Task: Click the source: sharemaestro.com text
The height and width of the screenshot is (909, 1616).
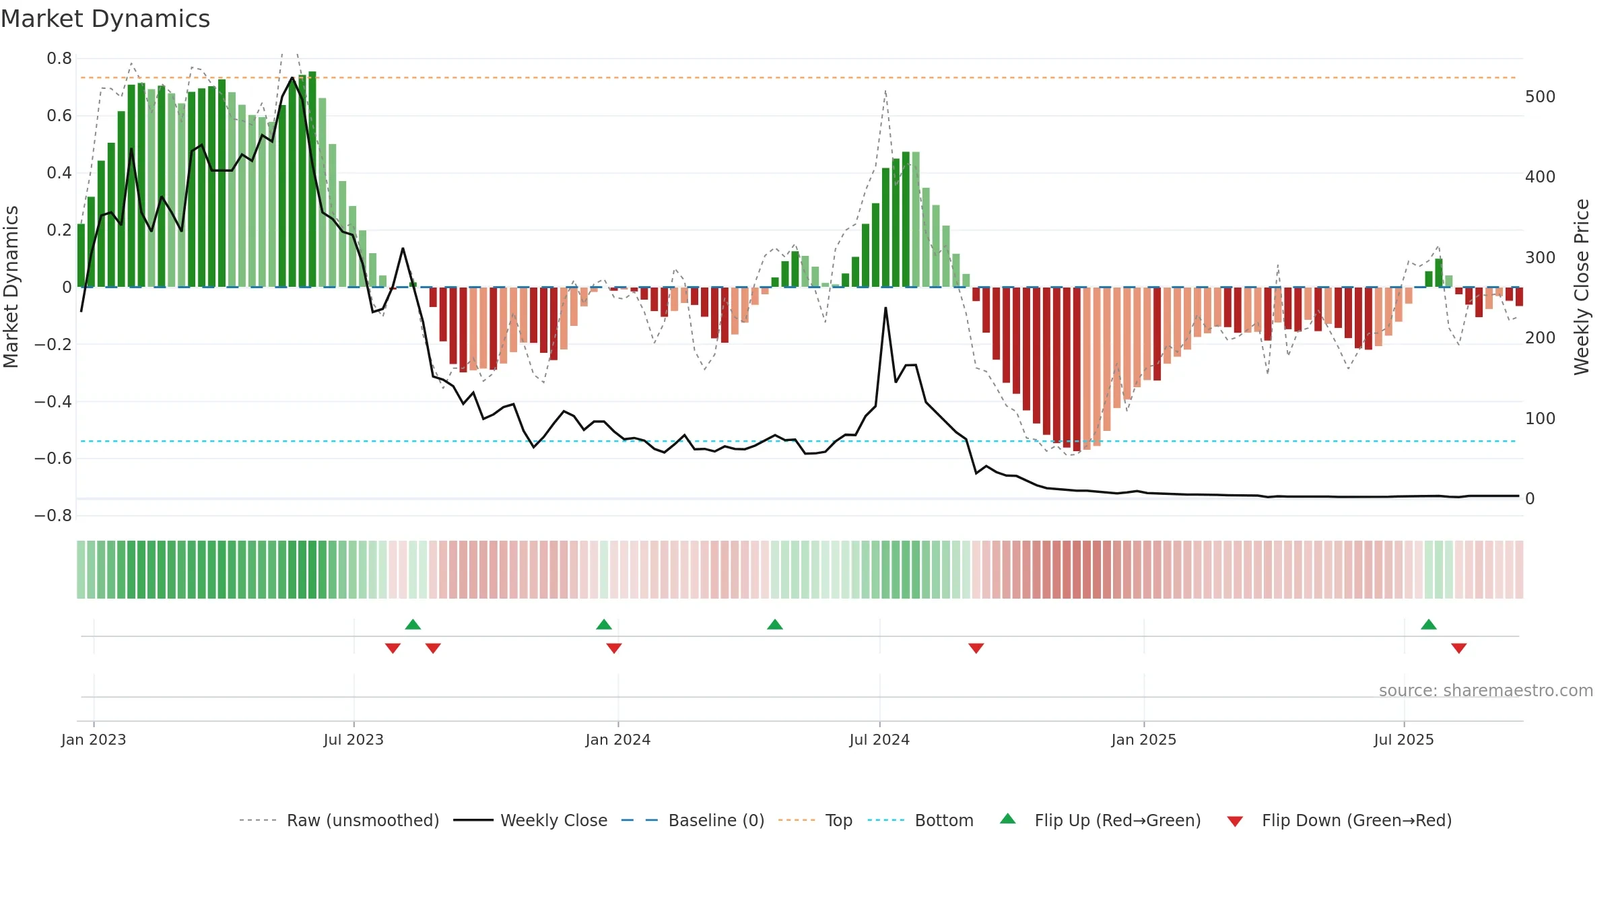Action: [1486, 690]
